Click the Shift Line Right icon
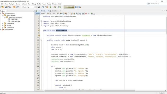Screen dimensions: 167x94 (x=83, y=14)
